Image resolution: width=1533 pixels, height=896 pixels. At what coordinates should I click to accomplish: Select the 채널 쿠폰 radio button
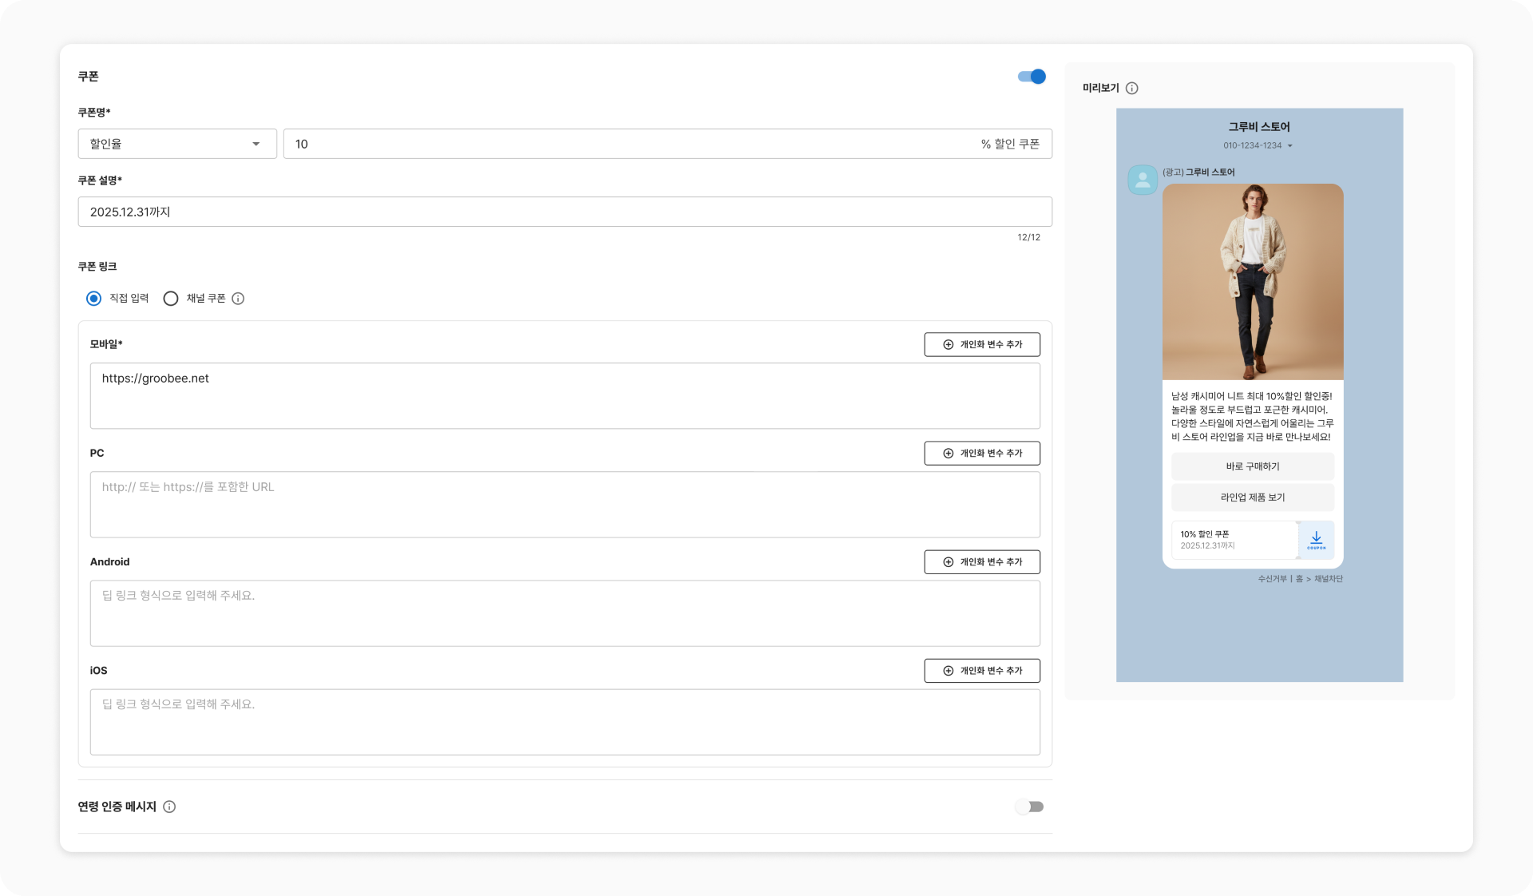click(x=171, y=299)
